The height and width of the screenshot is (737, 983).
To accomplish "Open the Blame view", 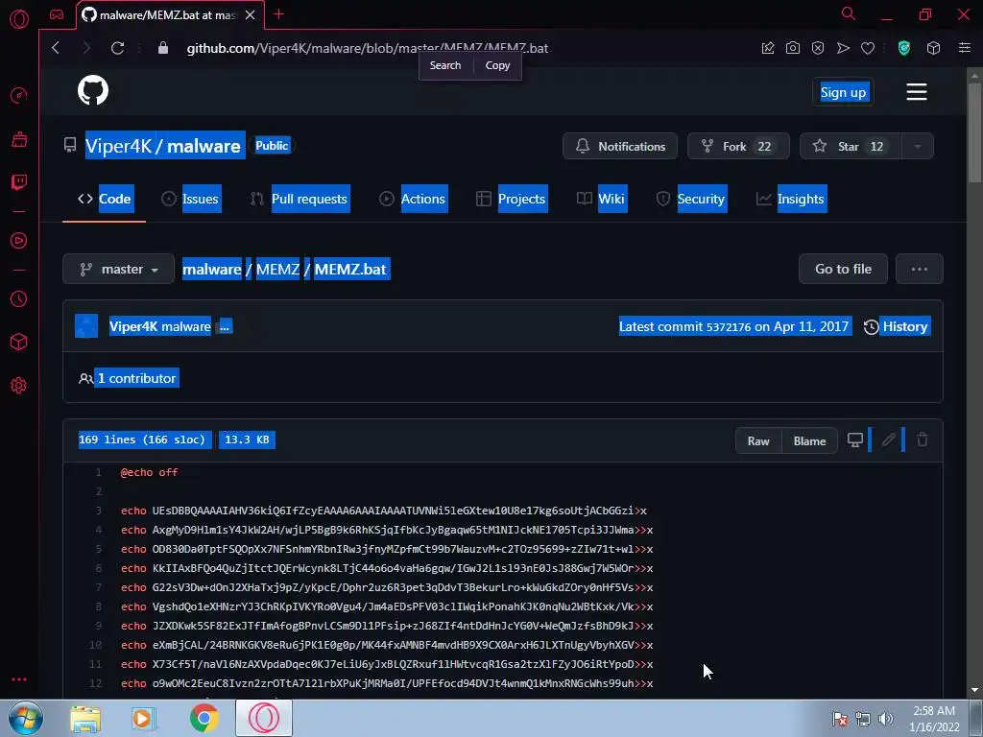I will (x=809, y=440).
